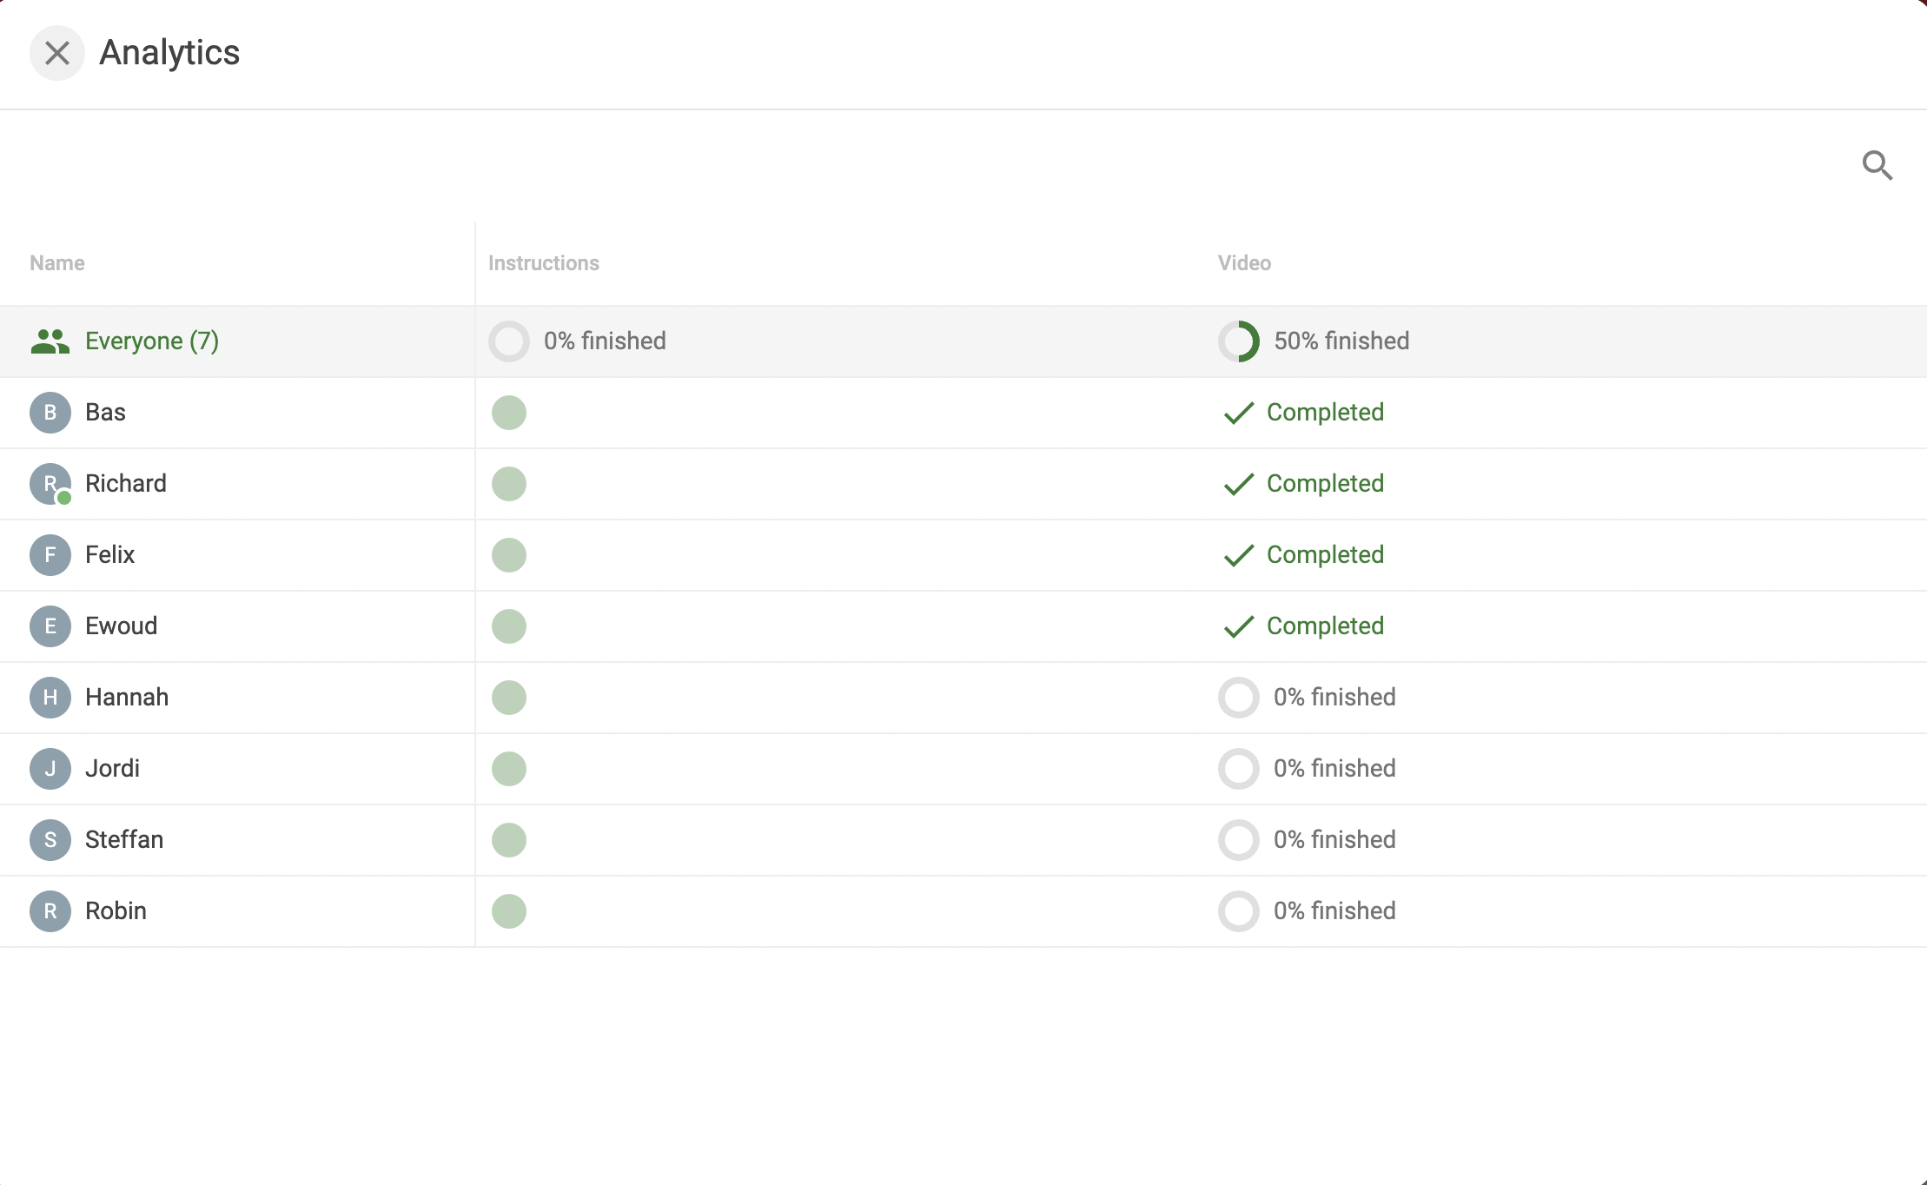This screenshot has height=1185, width=1927.
Task: Click Robin's avatar icon
Action: pos(50,911)
